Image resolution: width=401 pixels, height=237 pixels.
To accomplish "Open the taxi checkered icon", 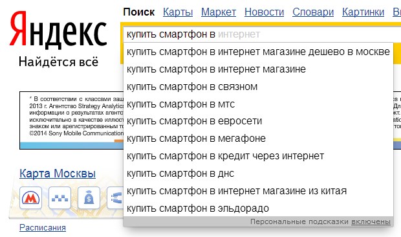I will point(60,198).
